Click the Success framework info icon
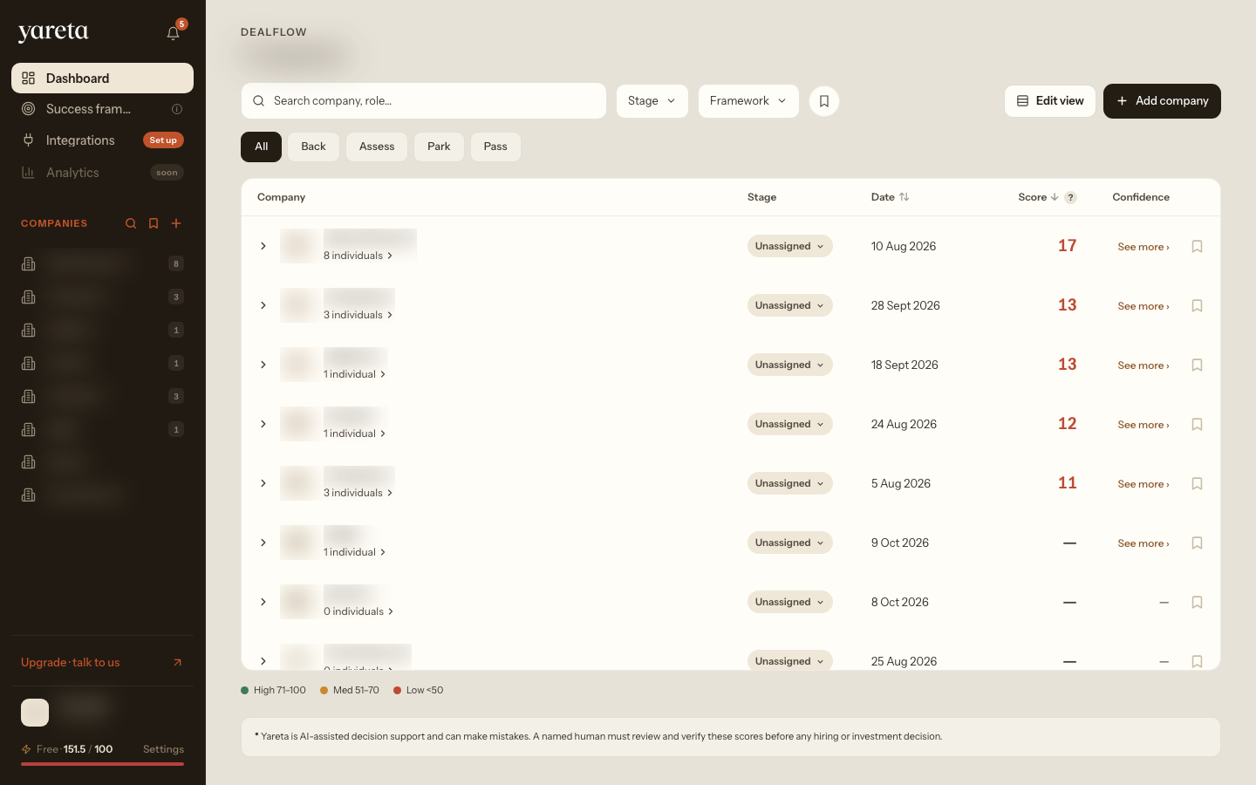The height and width of the screenshot is (785, 1256). click(x=177, y=109)
